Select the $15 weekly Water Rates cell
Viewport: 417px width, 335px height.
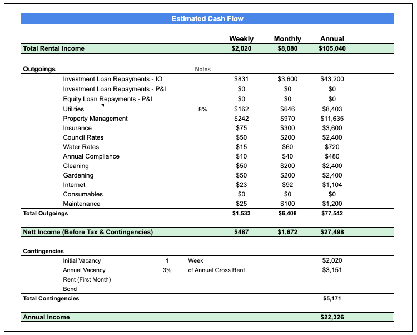(241, 147)
